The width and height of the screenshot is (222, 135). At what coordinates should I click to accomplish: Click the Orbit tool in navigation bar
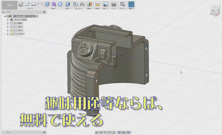[x=97, y=133]
